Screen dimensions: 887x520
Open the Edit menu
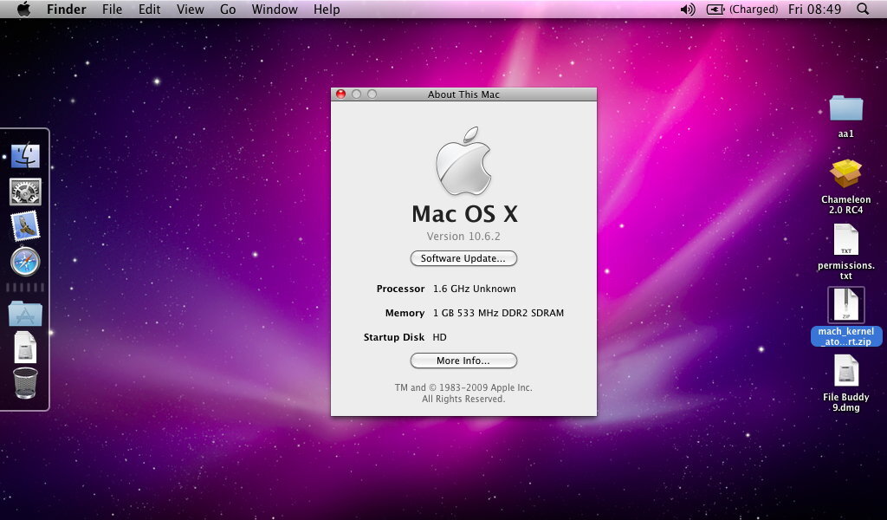click(x=149, y=9)
